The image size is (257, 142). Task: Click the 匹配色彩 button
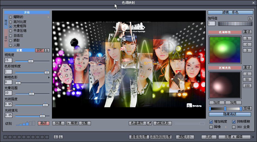(163, 123)
